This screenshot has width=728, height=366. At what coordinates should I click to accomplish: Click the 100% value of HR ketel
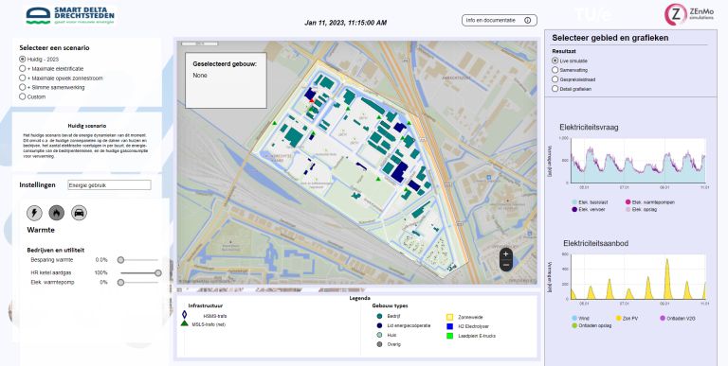[x=100, y=273]
